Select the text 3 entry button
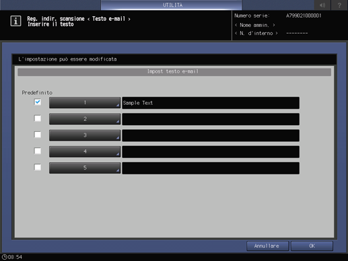This screenshot has width=348, height=261. click(x=85, y=135)
